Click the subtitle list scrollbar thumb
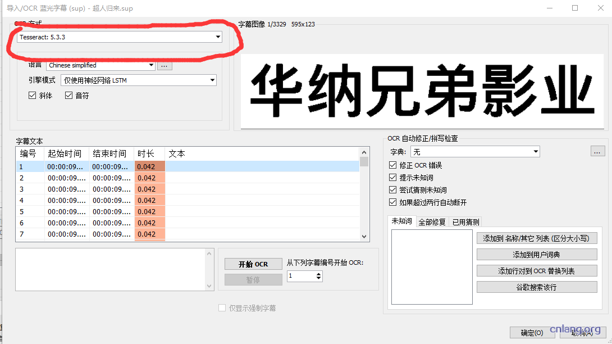This screenshot has height=344, width=612. 364,161
